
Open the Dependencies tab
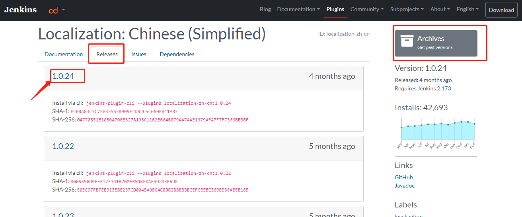(177, 54)
